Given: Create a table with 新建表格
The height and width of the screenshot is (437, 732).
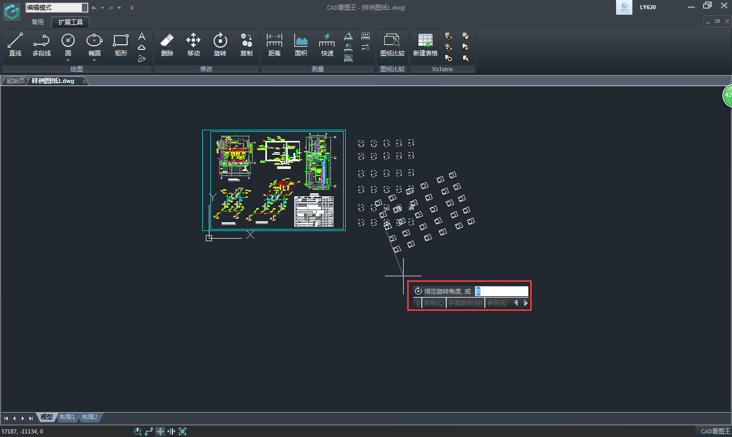Looking at the screenshot, I should coord(425,44).
